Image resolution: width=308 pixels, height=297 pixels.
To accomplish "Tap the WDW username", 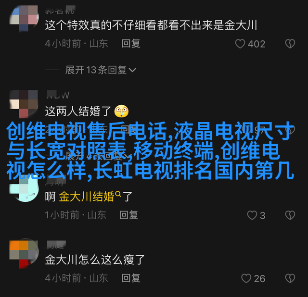I will [x=58, y=95].
